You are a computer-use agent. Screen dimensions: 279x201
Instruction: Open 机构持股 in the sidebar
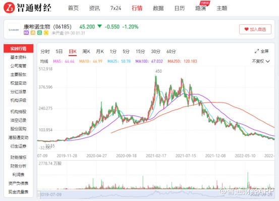18,112
